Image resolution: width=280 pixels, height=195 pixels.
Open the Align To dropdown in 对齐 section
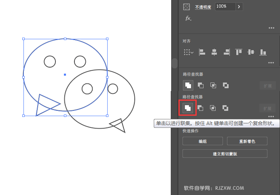pos(189,52)
